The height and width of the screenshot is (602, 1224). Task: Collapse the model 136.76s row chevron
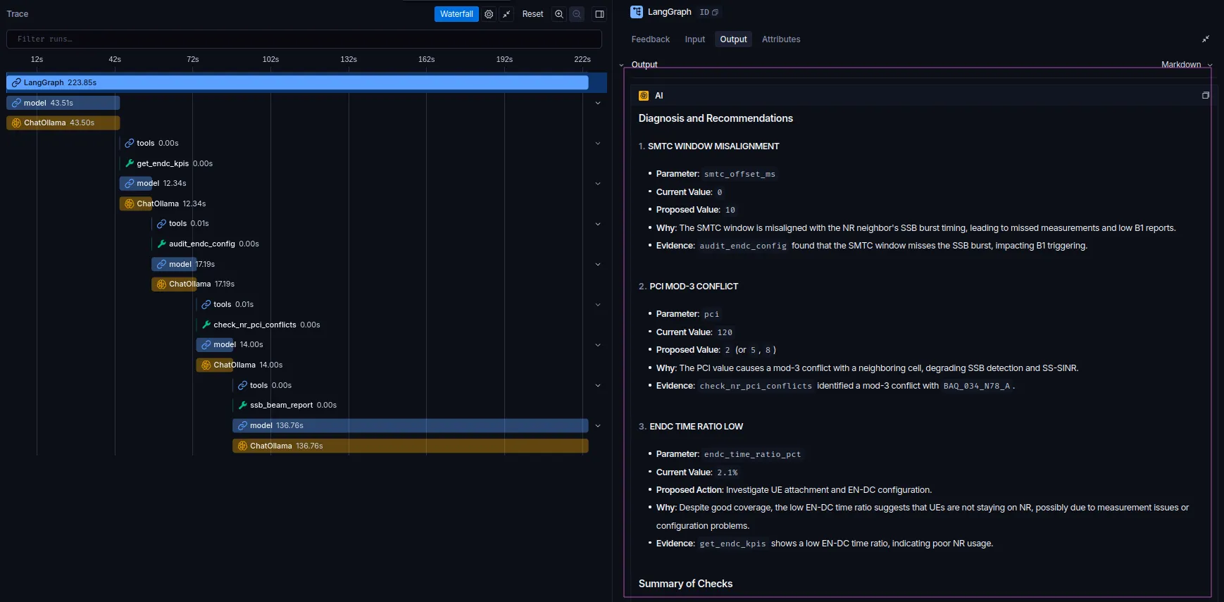pos(598,425)
